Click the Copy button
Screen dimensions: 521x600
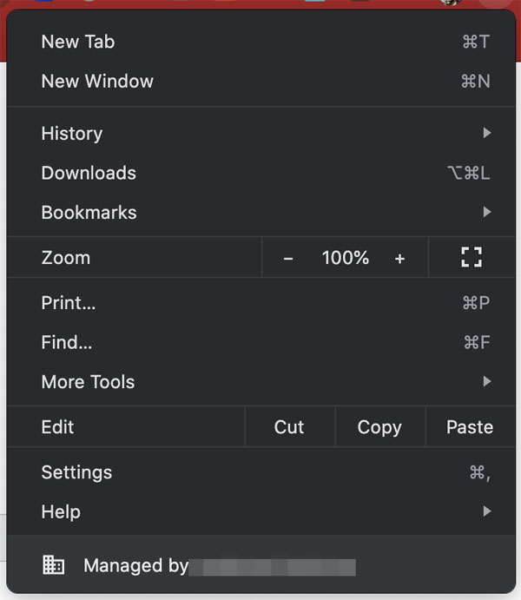[379, 427]
